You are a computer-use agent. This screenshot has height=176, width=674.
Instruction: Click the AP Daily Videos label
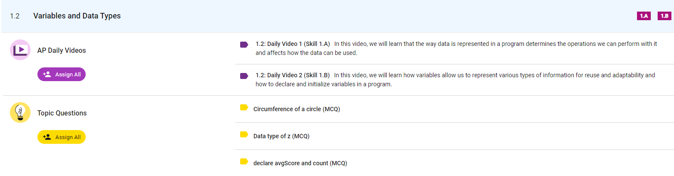pos(62,50)
